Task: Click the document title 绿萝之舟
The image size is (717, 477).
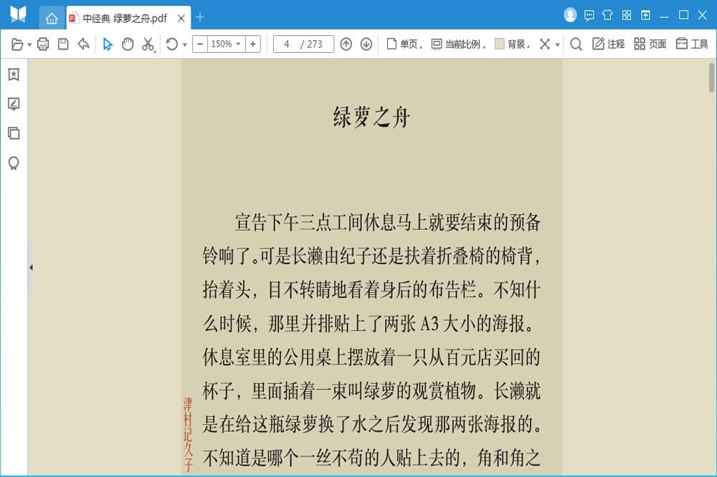Action: [371, 117]
